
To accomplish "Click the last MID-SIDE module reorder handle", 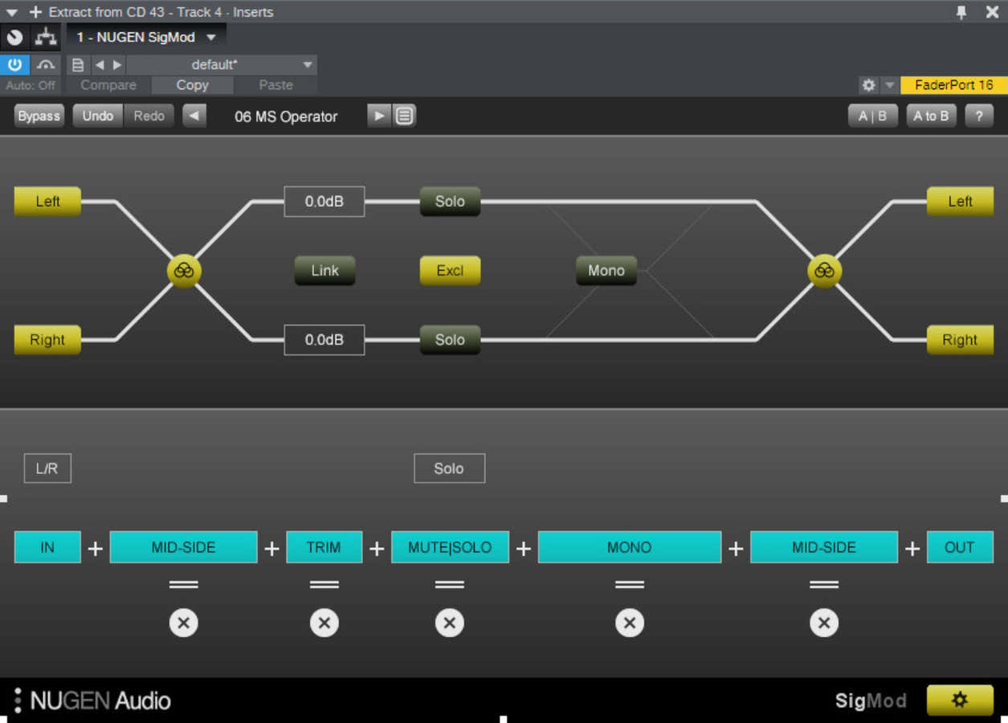I will (x=824, y=585).
